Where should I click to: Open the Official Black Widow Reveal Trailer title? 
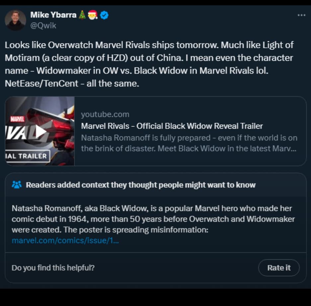tap(172, 126)
